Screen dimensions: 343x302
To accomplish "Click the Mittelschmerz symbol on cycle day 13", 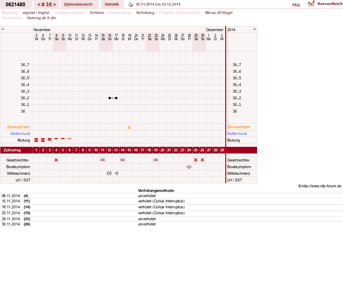I will 116,173.
